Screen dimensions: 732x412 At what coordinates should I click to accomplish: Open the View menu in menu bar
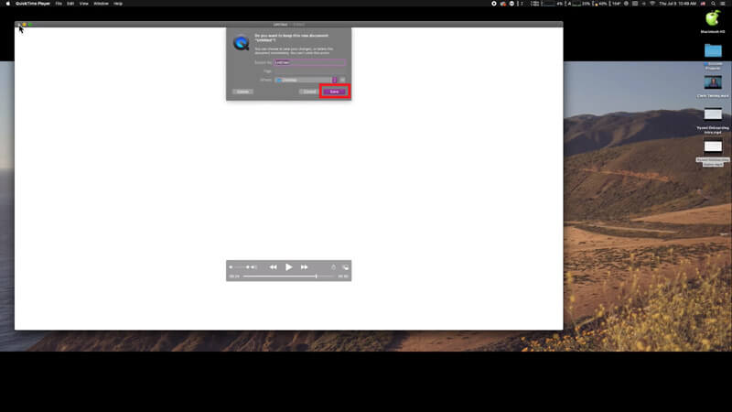point(84,4)
